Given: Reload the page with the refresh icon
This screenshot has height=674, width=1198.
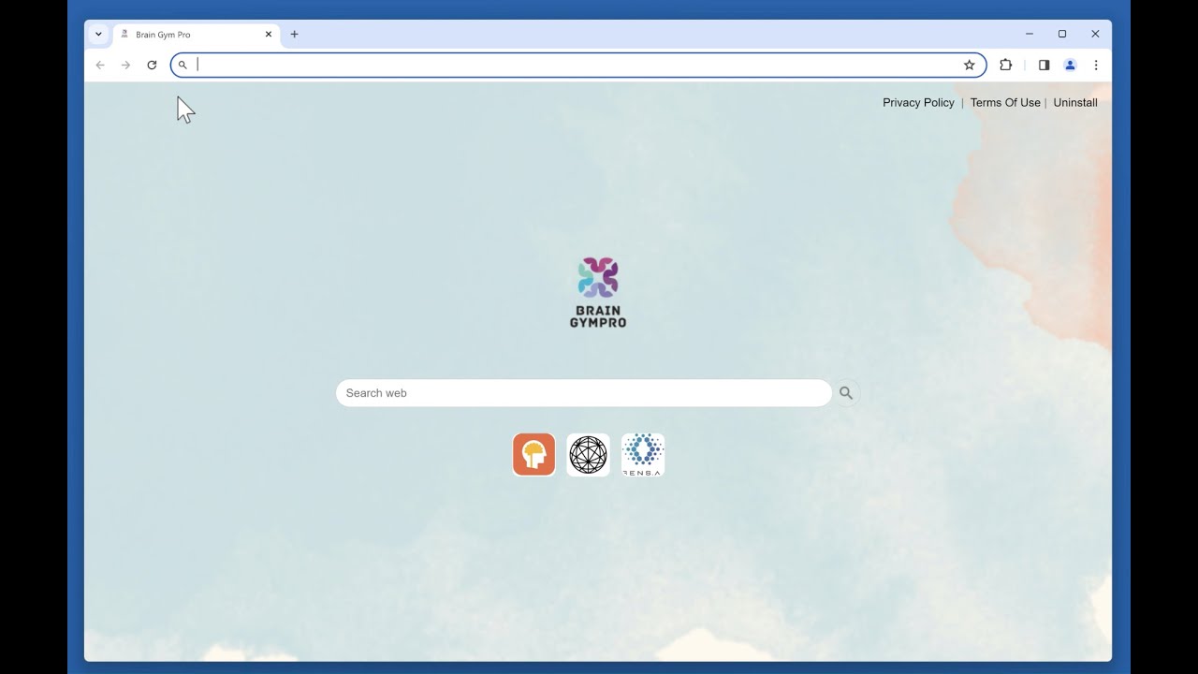Looking at the screenshot, I should click(152, 65).
